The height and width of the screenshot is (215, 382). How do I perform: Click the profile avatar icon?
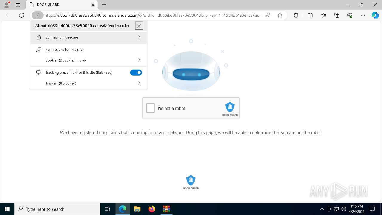tap(7, 4)
